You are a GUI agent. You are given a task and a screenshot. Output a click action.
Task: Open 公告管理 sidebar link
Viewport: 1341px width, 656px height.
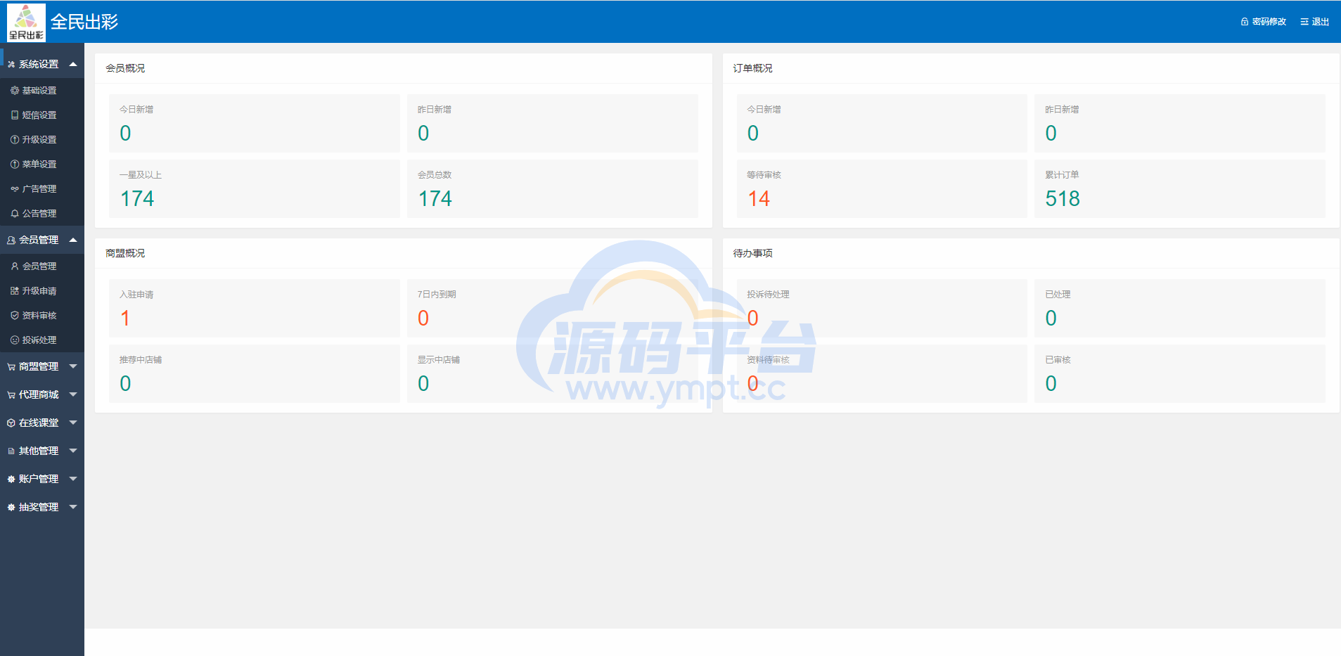click(42, 214)
